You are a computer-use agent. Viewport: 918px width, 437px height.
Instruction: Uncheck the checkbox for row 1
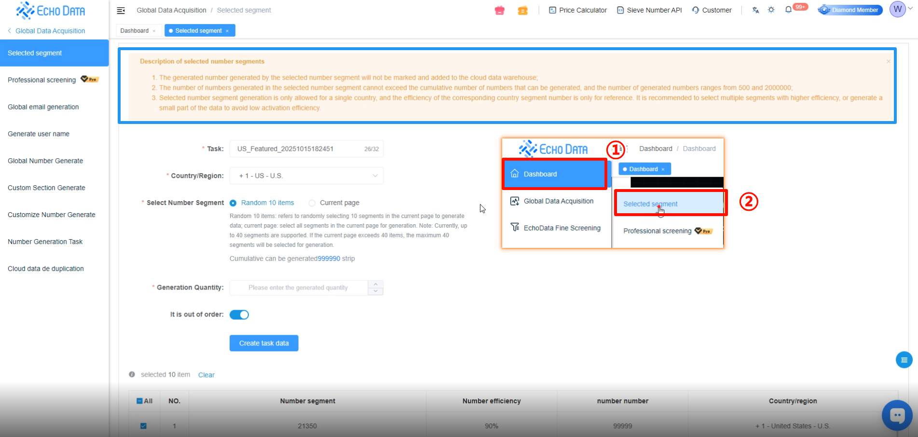pyautogui.click(x=143, y=426)
